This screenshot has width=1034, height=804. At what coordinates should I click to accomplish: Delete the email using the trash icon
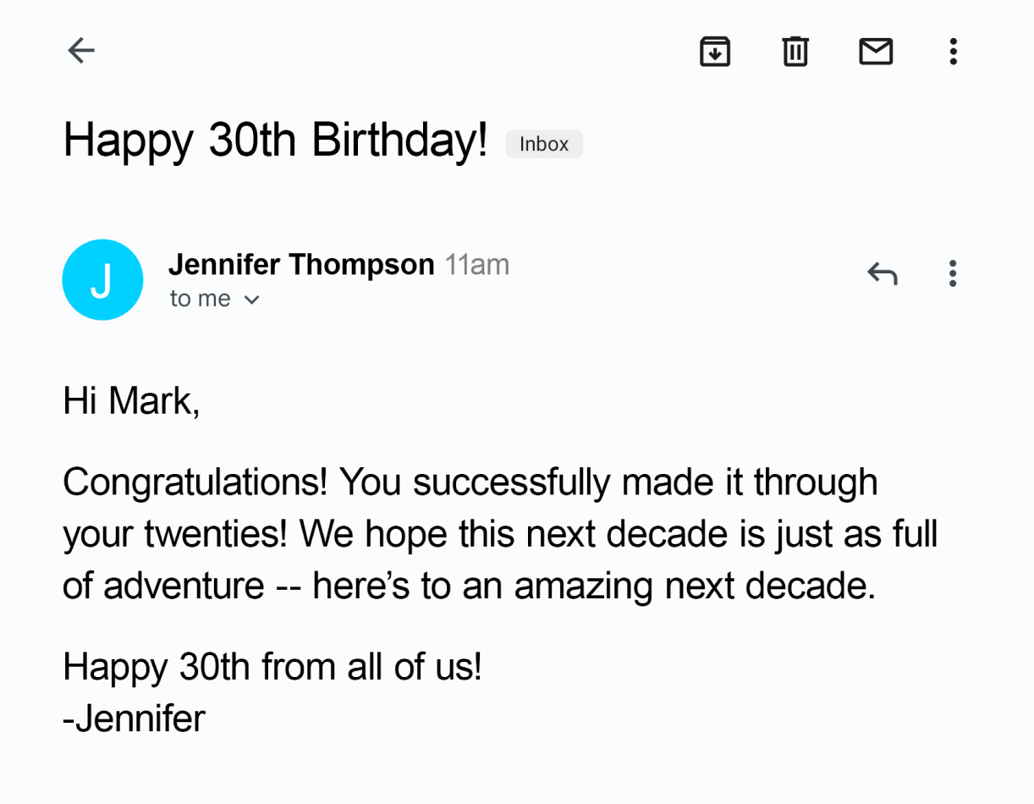click(x=795, y=52)
